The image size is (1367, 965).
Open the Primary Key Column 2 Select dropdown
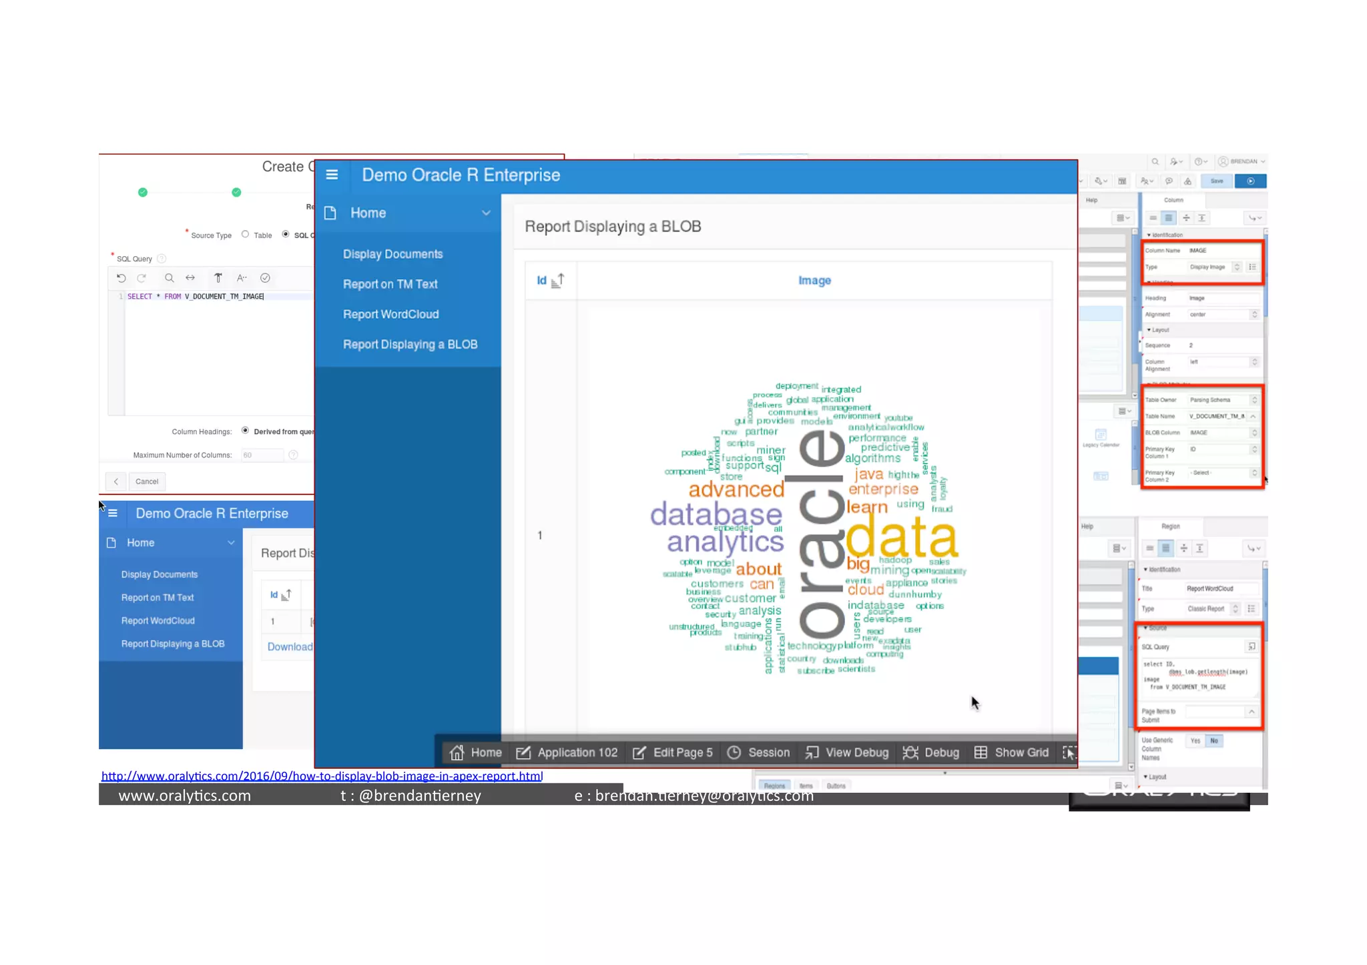pyautogui.click(x=1223, y=473)
